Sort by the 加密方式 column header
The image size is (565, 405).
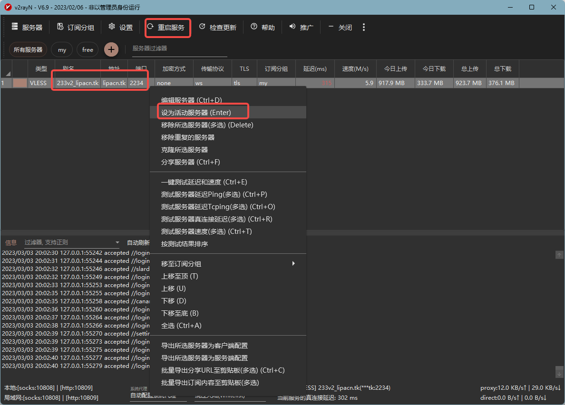174,69
